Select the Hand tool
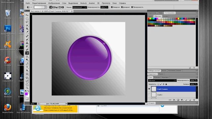This screenshot has height=119, width=212. tap(27, 85)
